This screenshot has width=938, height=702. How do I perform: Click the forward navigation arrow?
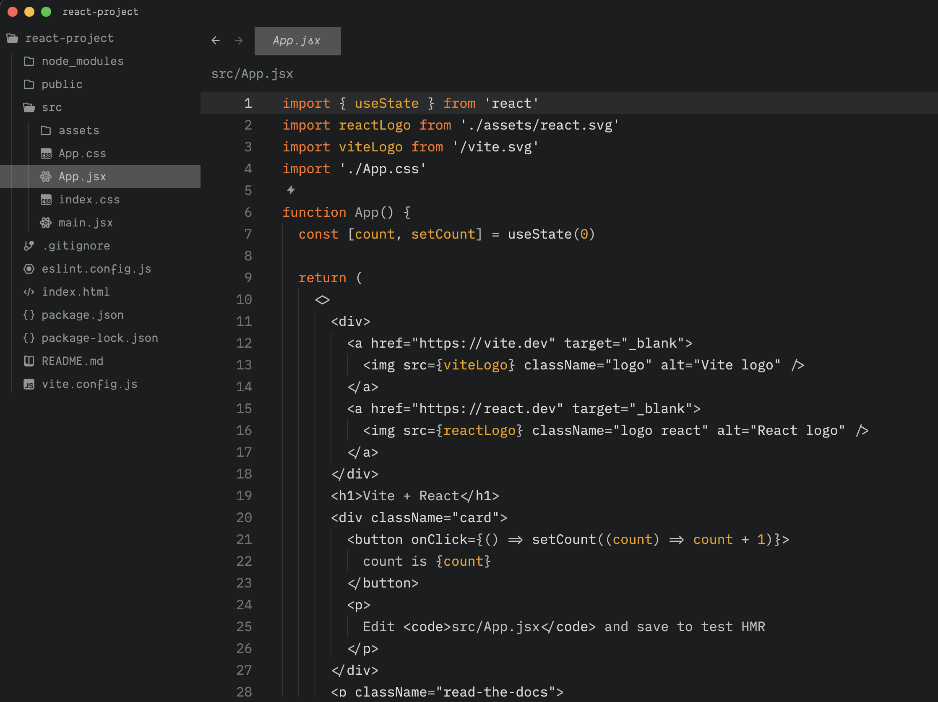tap(239, 41)
